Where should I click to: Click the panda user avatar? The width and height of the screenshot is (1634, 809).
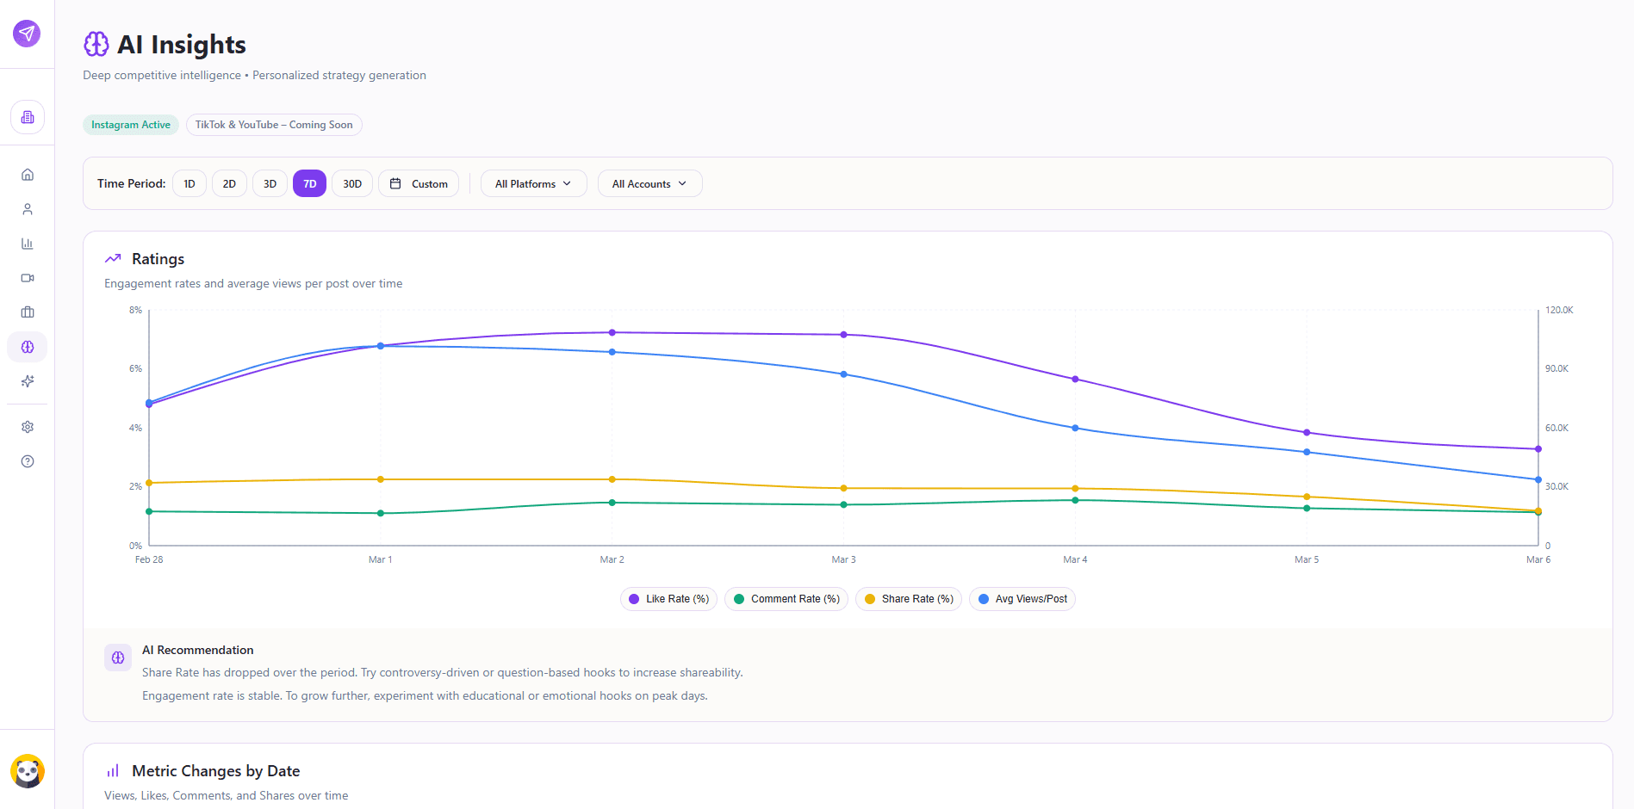tap(28, 771)
